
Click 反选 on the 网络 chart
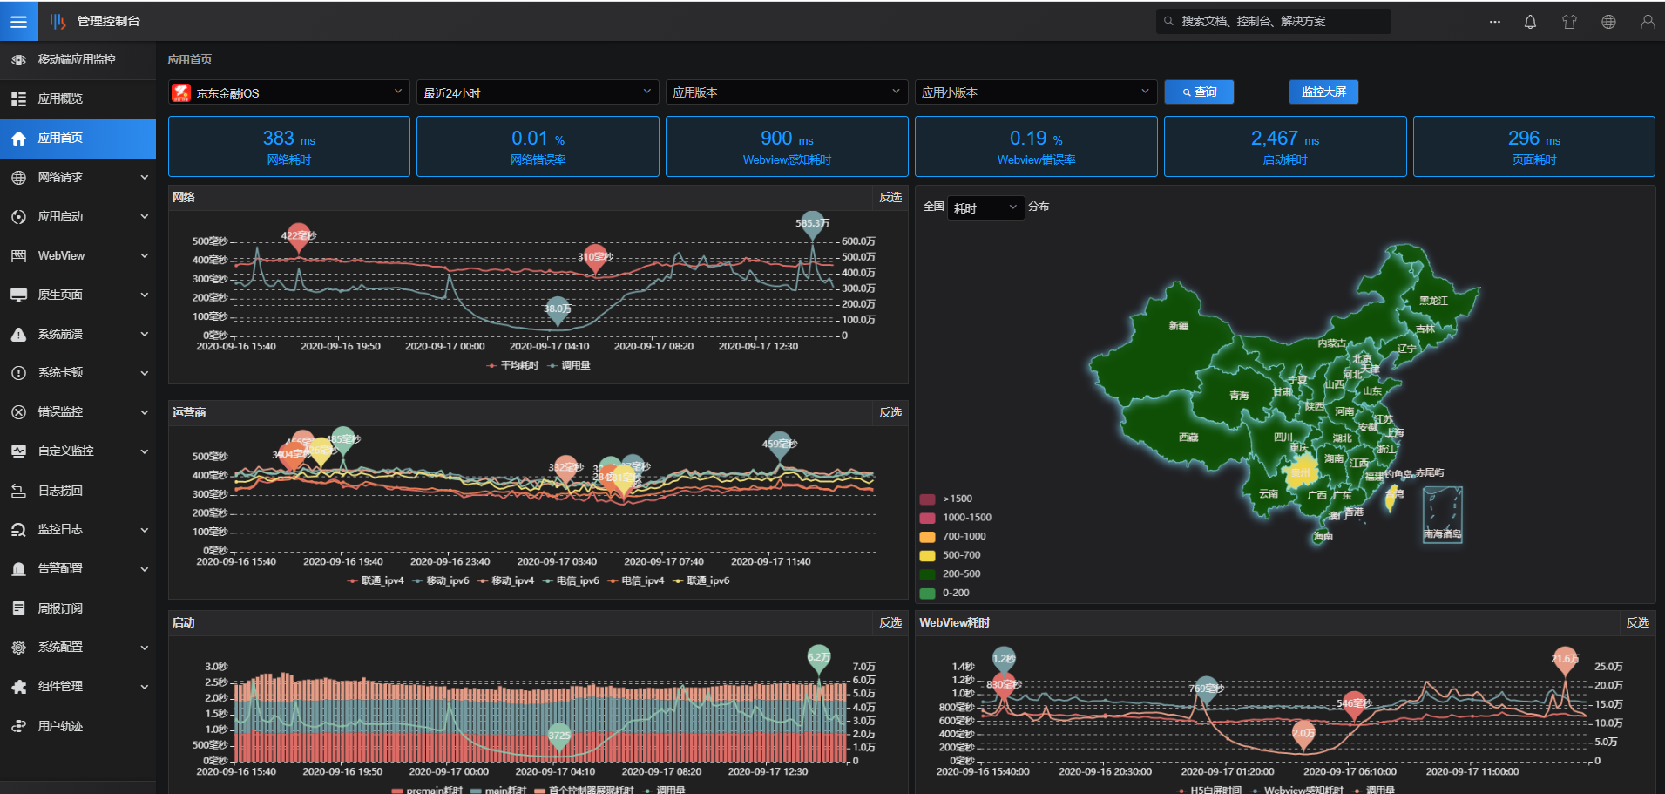pyautogui.click(x=890, y=197)
